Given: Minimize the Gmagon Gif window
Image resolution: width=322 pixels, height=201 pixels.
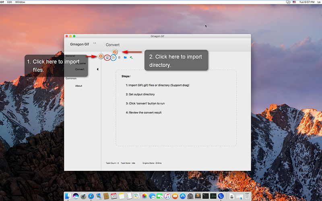Looking at the screenshot, I should pyautogui.click(x=70, y=36).
